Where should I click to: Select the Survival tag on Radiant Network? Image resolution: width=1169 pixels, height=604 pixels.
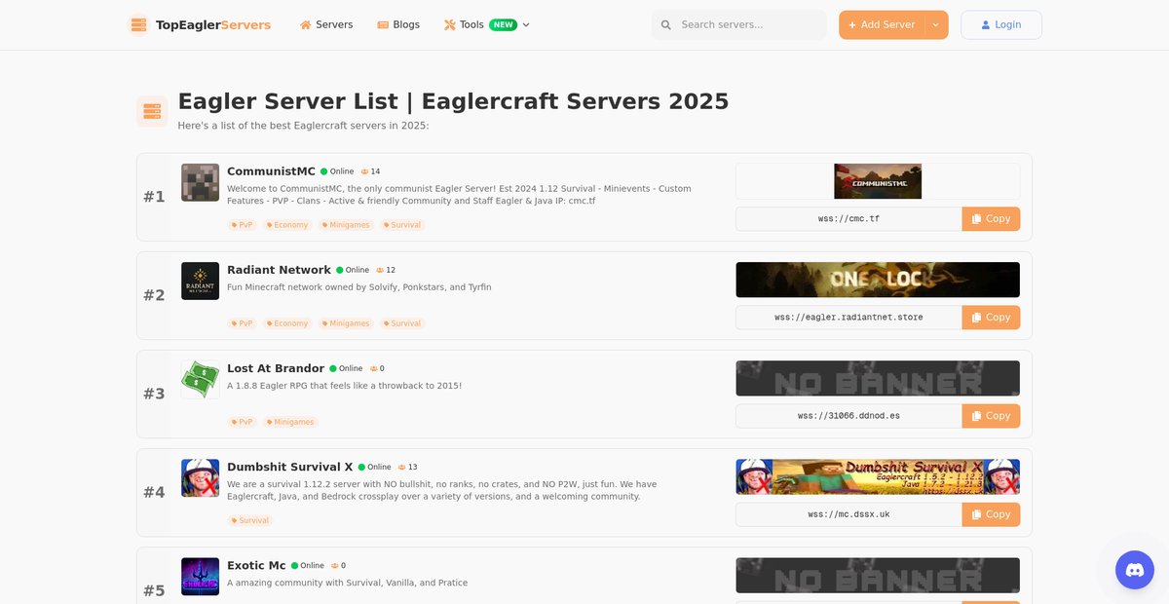(x=402, y=323)
